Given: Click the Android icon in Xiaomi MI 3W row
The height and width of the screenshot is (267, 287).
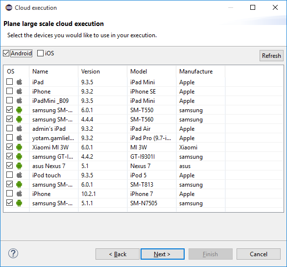Looking at the screenshot, I should 19,147.
